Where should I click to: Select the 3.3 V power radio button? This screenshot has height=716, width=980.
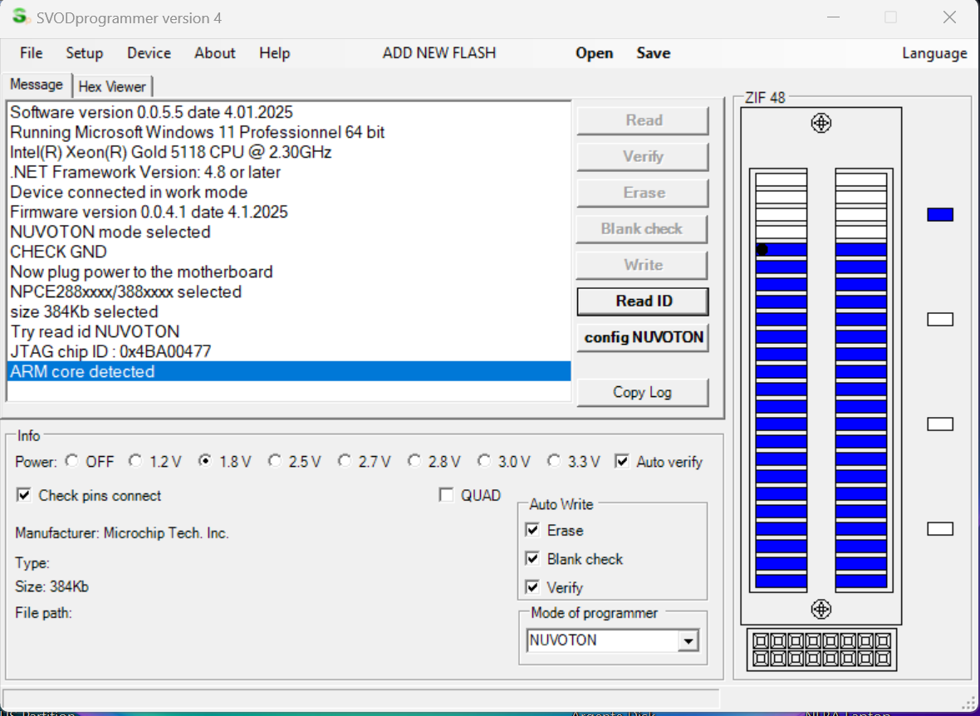point(554,461)
